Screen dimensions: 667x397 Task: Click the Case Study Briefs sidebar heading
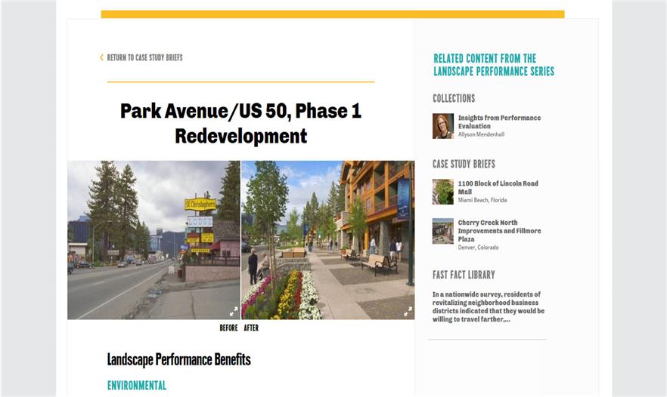464,164
